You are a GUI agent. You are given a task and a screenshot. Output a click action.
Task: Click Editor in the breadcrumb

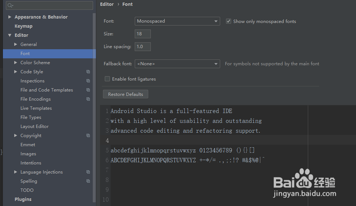107,4
